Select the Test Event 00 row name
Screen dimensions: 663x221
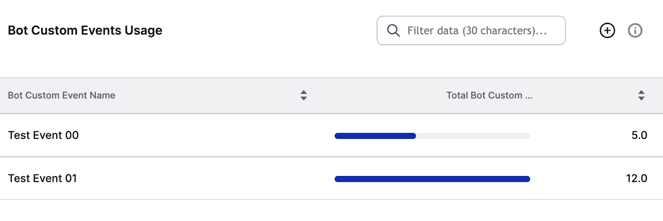click(44, 135)
